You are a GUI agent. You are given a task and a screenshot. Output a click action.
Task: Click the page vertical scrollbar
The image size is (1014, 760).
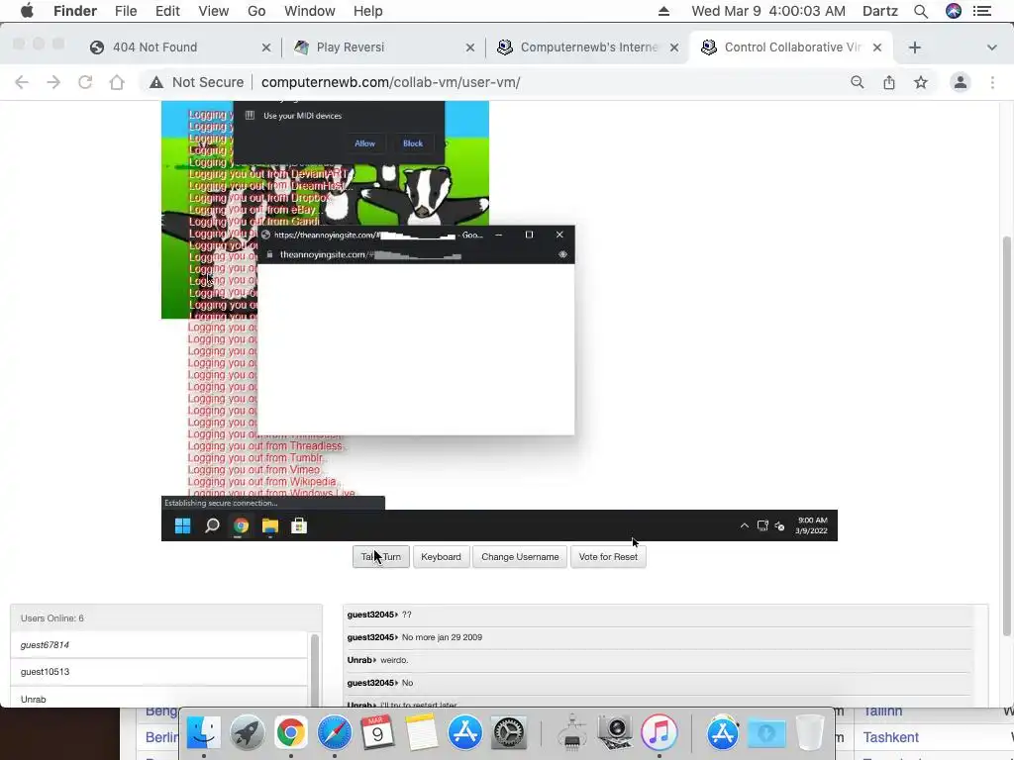pos(1006,436)
